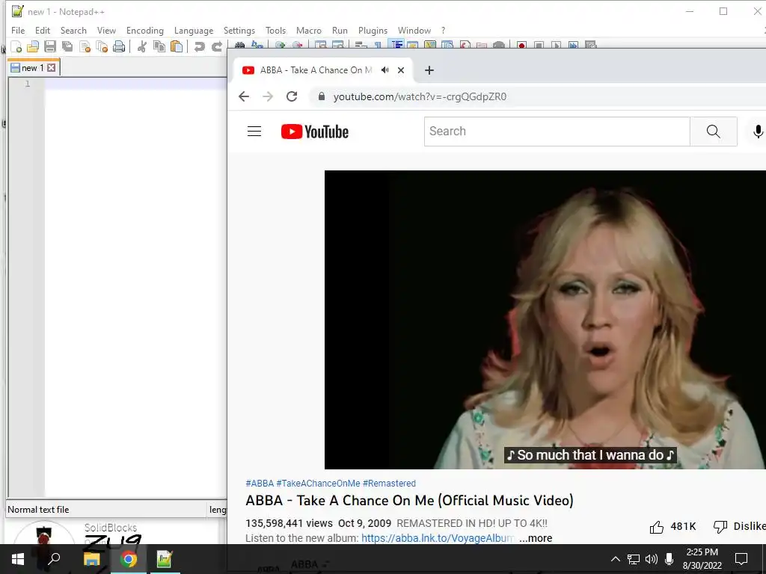Print the document with the printer icon

119,46
